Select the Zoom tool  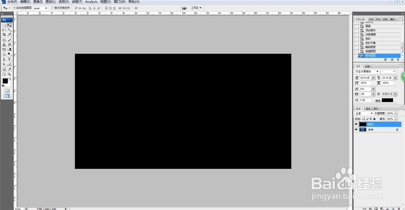[10, 74]
